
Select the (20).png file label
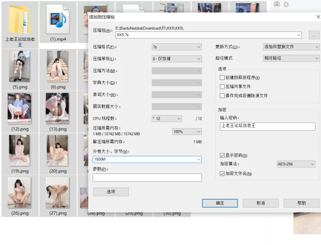pos(58,171)
